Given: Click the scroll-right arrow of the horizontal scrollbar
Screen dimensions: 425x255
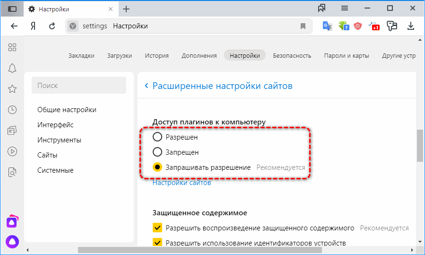Looking at the screenshot, I should [x=412, y=250].
